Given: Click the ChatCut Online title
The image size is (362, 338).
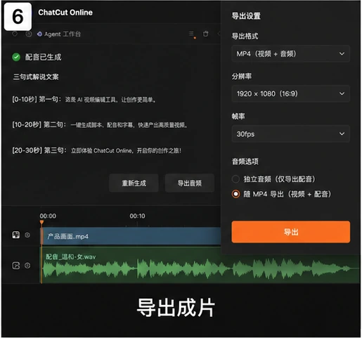Looking at the screenshot, I should tap(65, 13).
